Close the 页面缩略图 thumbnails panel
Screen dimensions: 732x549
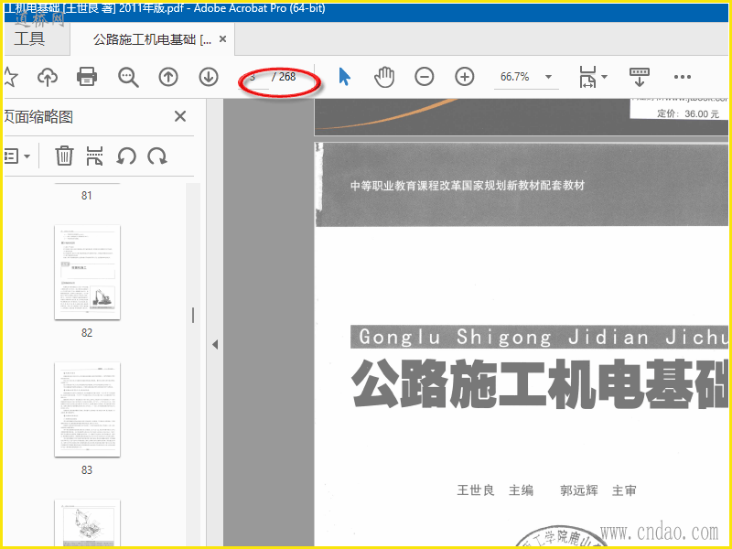[x=180, y=116]
